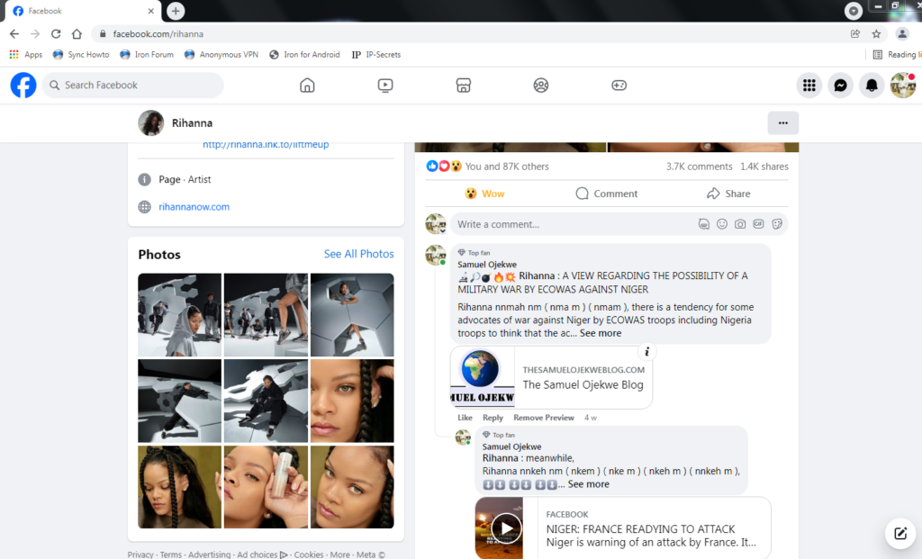Image resolution: width=922 pixels, height=559 pixels.
Task: Share this page from address bar
Action: coord(855,33)
